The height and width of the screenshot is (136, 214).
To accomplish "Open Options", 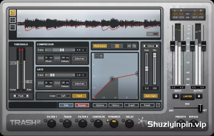I will (x=100, y=105).
